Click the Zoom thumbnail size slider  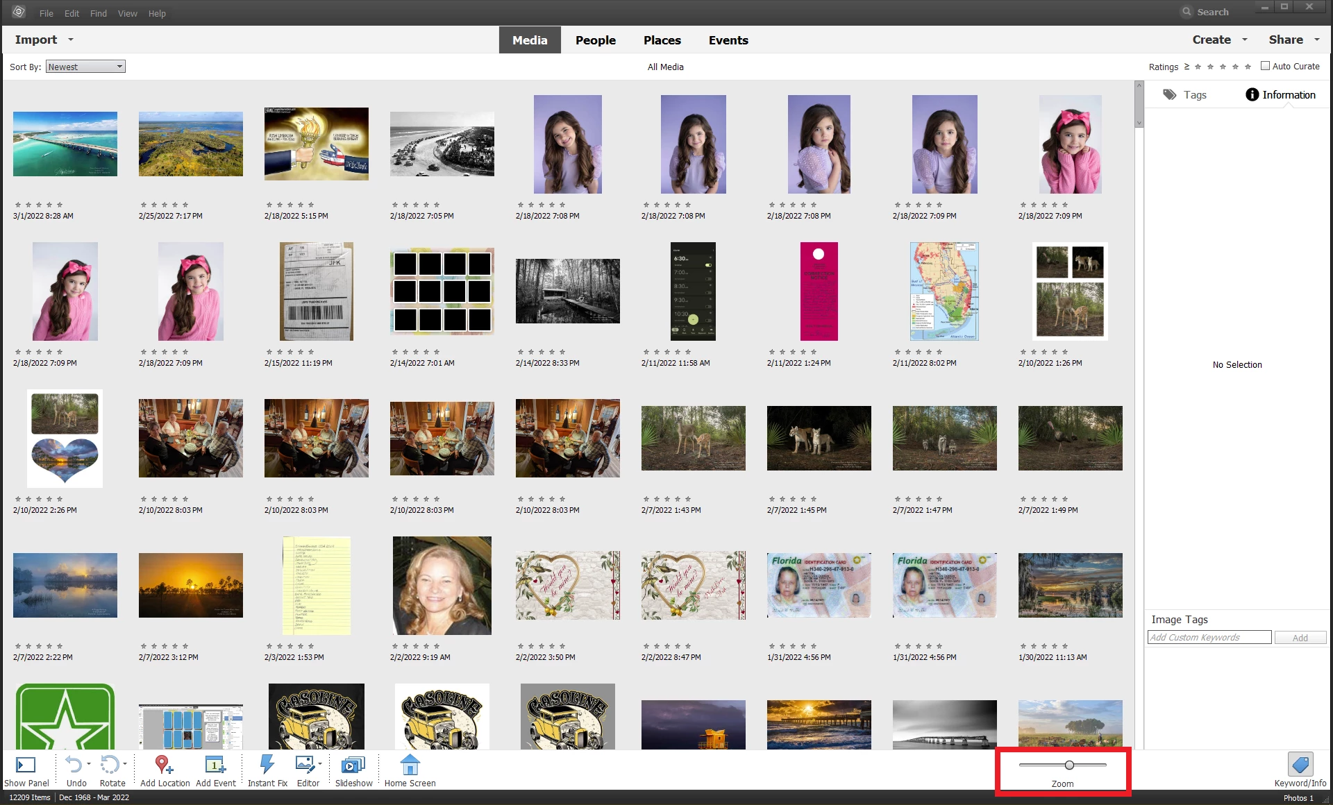tap(1069, 765)
